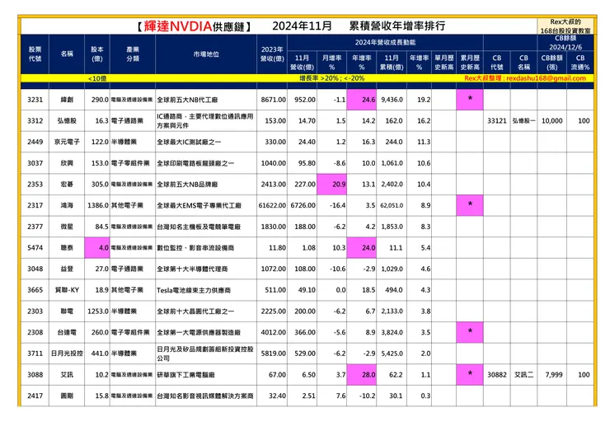Click stock code 2308

(35, 332)
